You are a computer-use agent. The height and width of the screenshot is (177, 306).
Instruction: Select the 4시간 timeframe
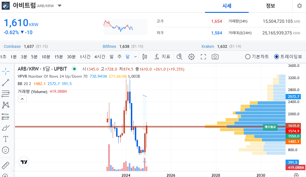[100, 57]
